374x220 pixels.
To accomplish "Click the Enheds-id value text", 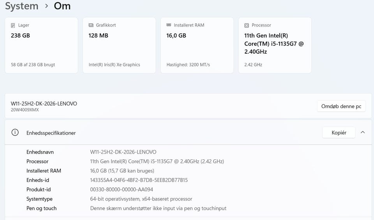I will coord(139,180).
